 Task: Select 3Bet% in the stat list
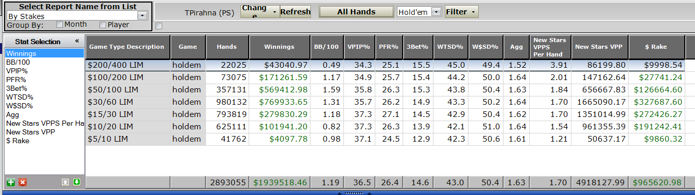(44, 88)
